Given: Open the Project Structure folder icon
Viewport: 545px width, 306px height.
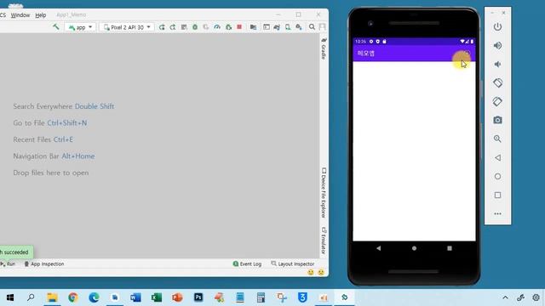Looking at the screenshot, I should pyautogui.click(x=253, y=27).
